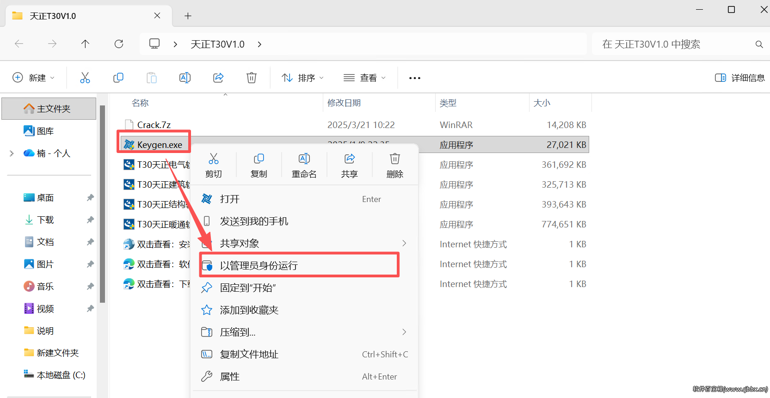This screenshot has height=398, width=770.
Task: Click 发送到我的手机 in the context menu
Action: pyautogui.click(x=305, y=221)
